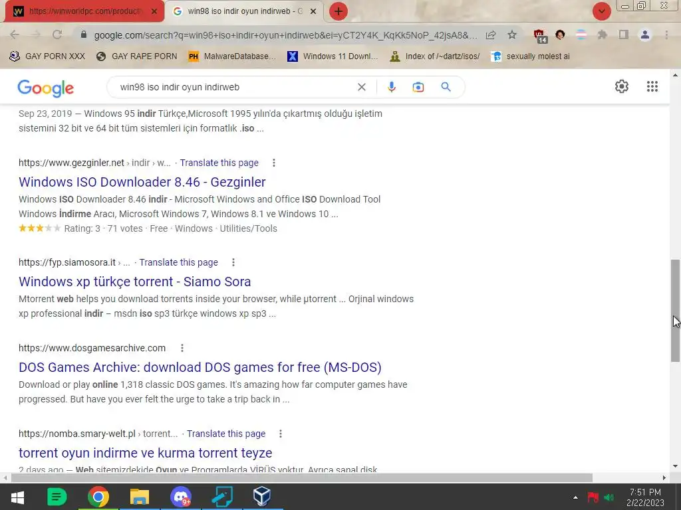Open the Extensions puzzle menu
The width and height of the screenshot is (681, 510).
pos(602,35)
